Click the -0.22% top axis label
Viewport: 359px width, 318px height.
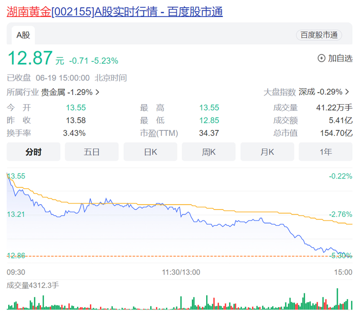(341, 176)
